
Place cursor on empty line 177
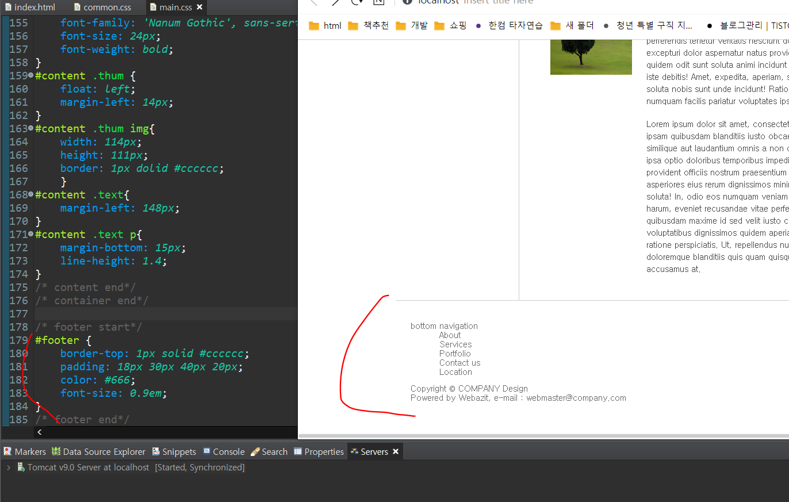pyautogui.click(x=166, y=313)
